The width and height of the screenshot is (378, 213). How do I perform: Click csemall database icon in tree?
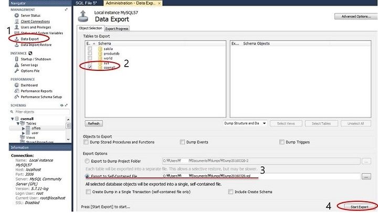coord(17,119)
